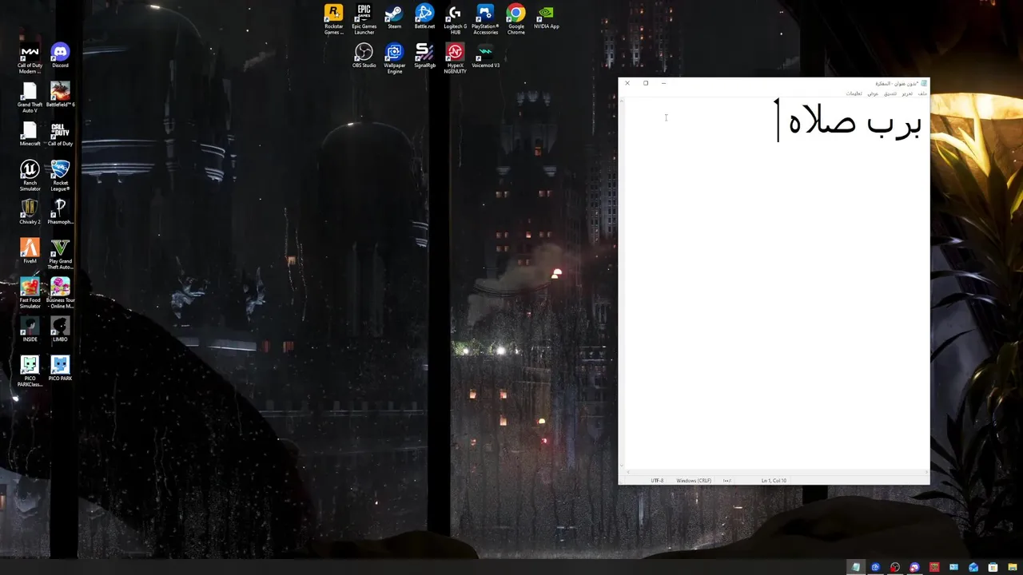Select the Play Grand Theft Auto shortcut
This screenshot has height=575, width=1023.
point(60,254)
